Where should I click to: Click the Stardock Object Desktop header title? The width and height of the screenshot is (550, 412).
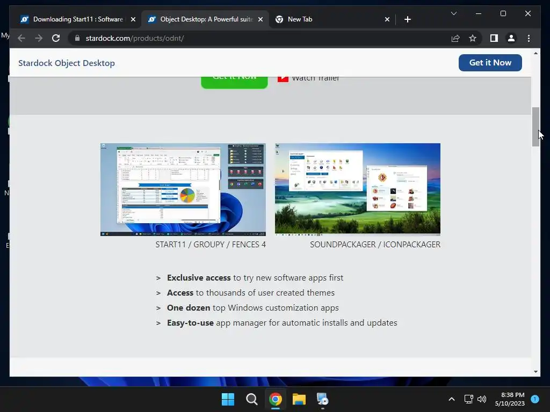point(67,63)
